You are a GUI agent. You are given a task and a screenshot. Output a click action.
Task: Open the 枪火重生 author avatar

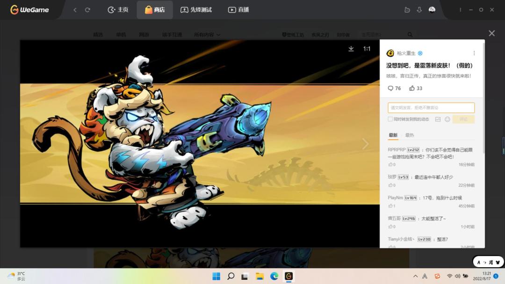pos(390,53)
